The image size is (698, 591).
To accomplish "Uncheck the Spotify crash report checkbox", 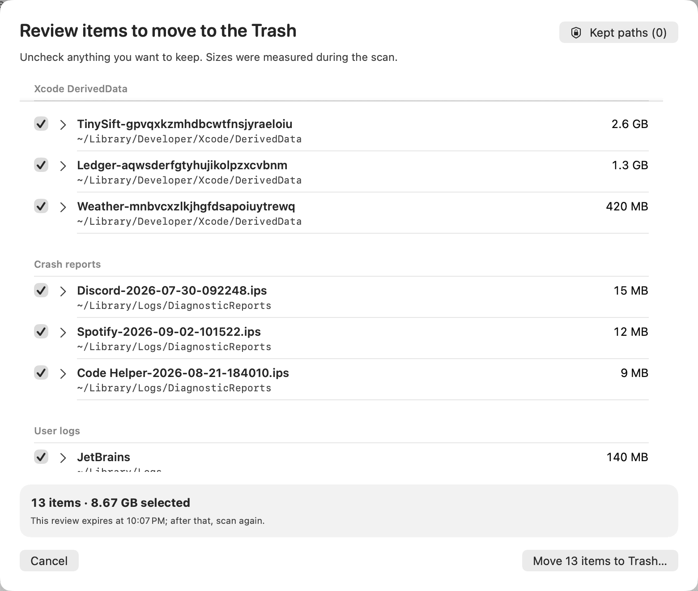I will point(41,332).
